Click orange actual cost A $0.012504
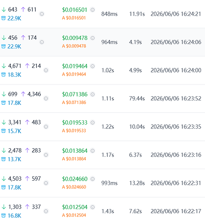Viewport: 205px width, 222px height. coord(74,215)
